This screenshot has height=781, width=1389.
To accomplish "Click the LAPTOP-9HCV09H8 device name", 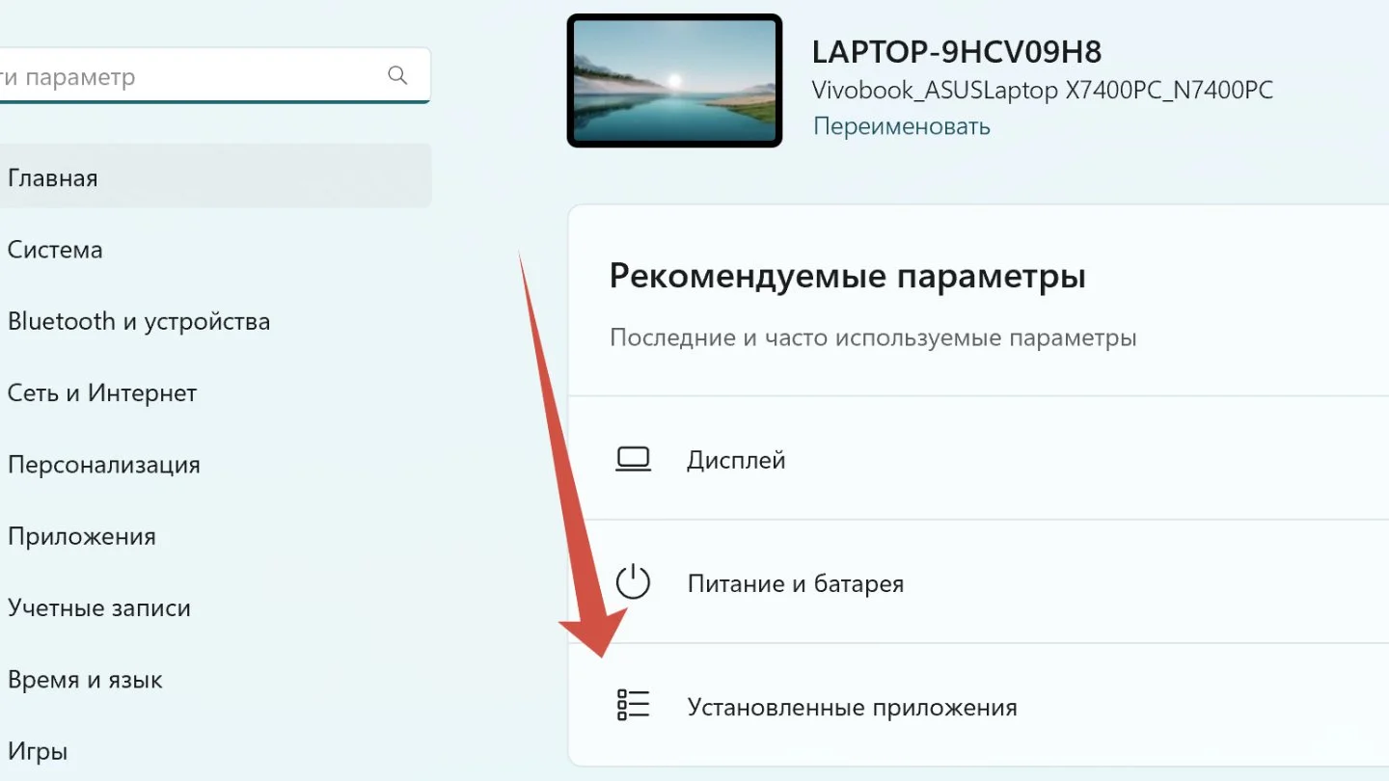I will (x=957, y=51).
